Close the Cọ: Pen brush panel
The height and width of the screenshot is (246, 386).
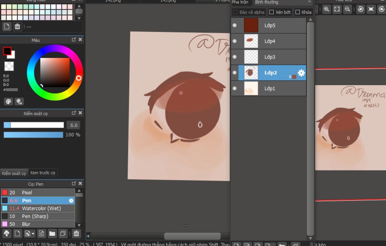point(80,183)
